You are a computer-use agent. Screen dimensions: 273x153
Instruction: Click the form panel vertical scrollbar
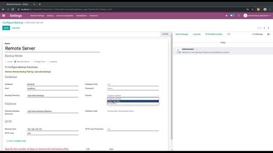pyautogui.click(x=171, y=87)
